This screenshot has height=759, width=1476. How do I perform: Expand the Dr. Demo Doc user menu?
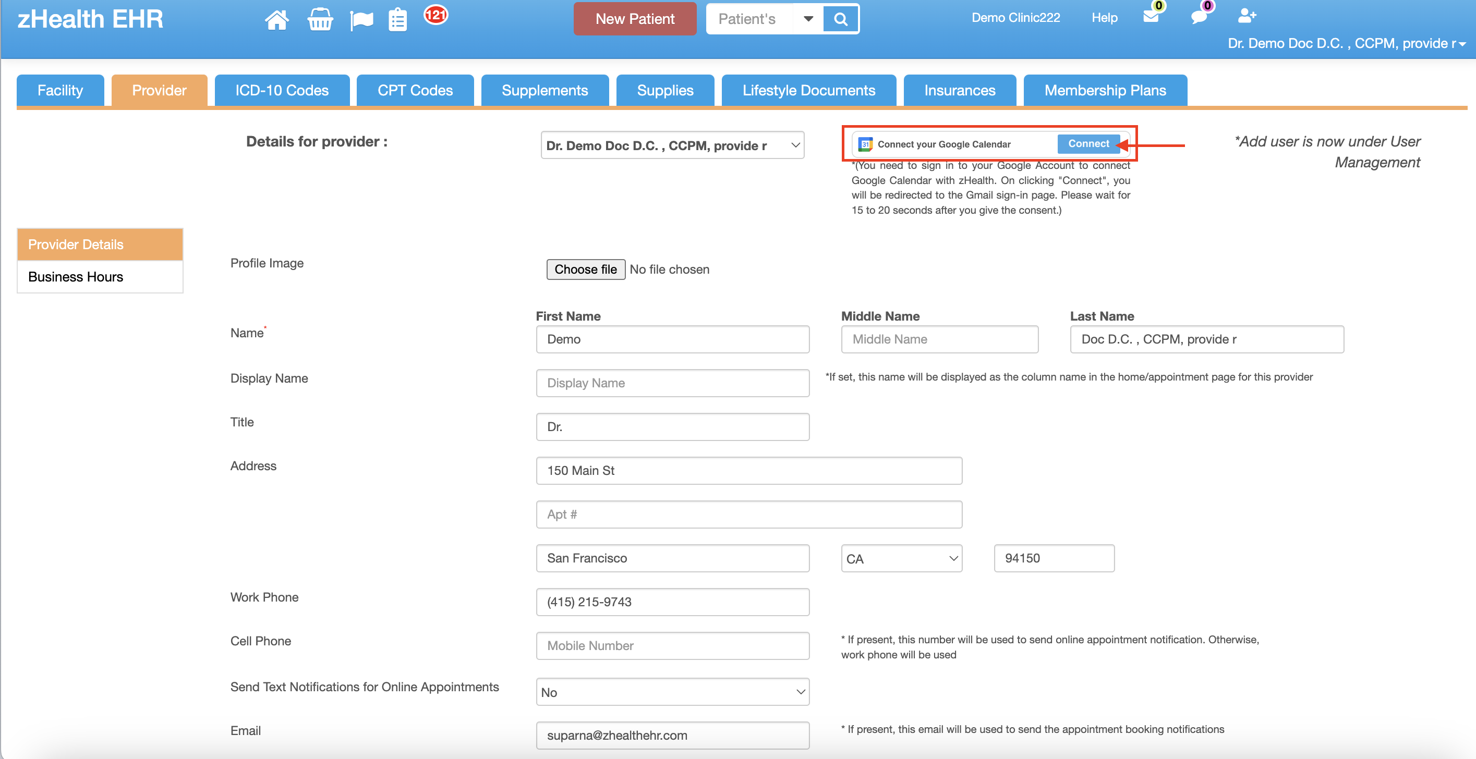click(x=1347, y=44)
